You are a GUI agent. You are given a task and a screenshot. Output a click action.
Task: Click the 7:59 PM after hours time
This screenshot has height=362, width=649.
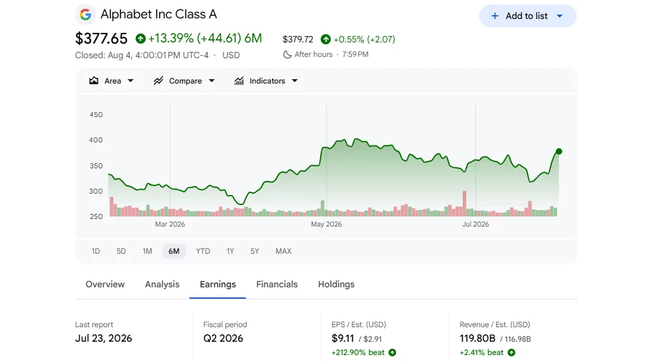[355, 54]
